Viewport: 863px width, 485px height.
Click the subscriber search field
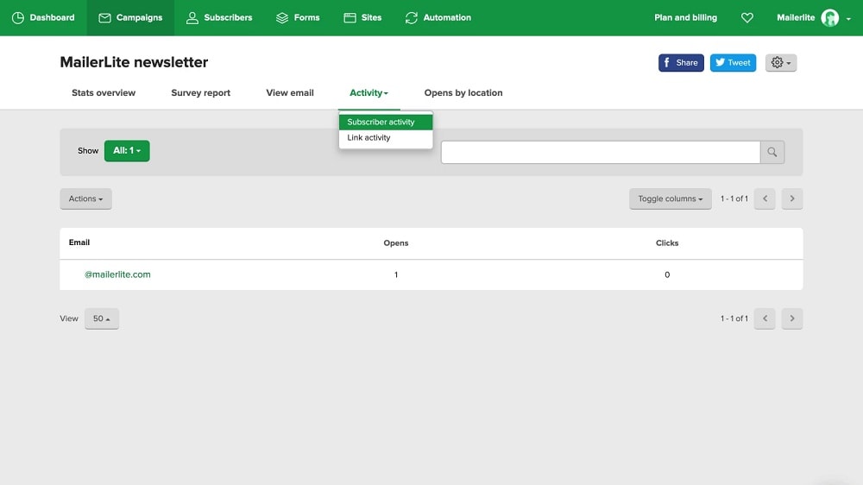tap(601, 152)
